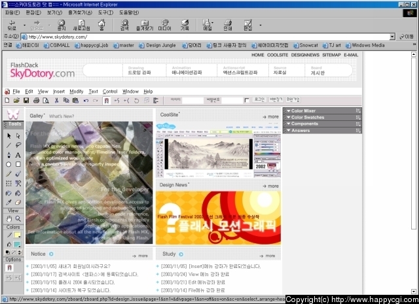Click the 비밀번호 password input field
Screen dimensions: 419x304
[x=232, y=101]
